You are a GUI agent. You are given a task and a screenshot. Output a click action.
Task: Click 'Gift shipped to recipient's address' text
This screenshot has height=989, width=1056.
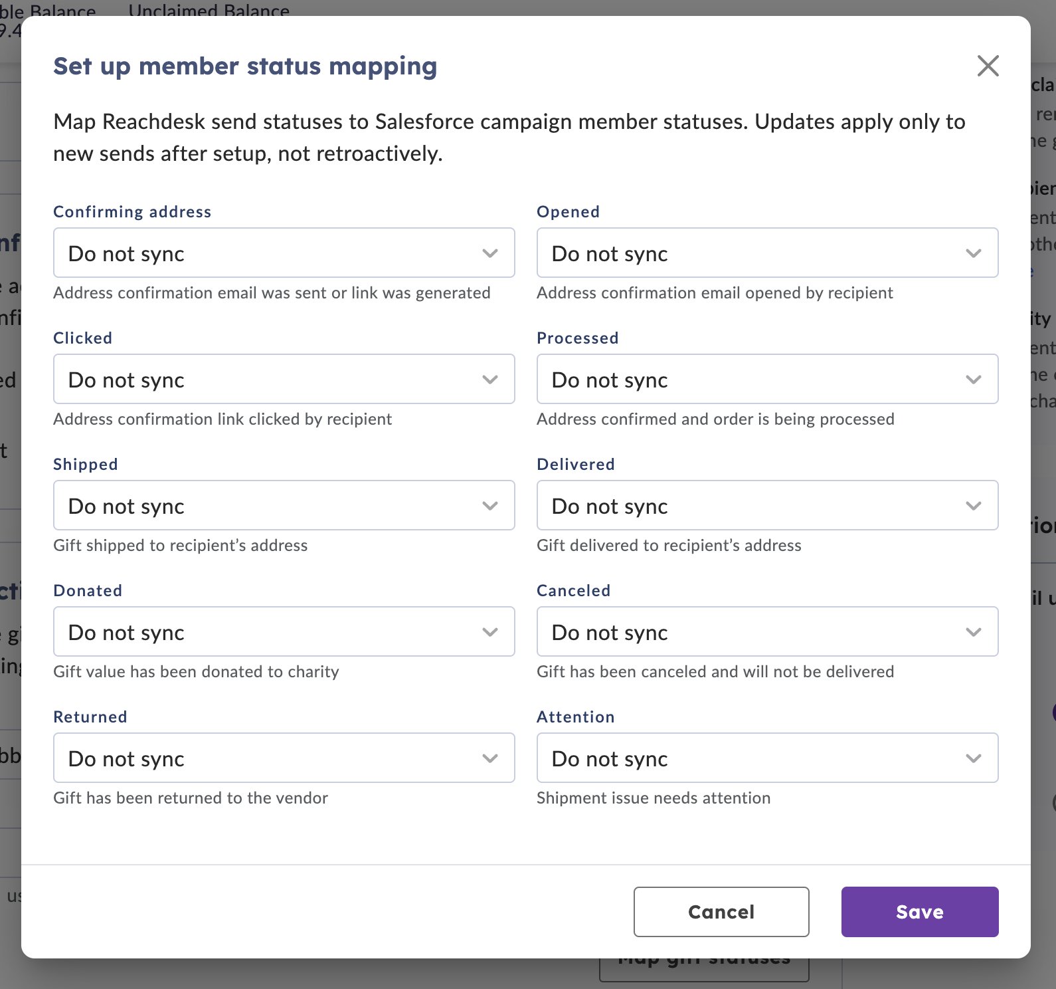[180, 546]
